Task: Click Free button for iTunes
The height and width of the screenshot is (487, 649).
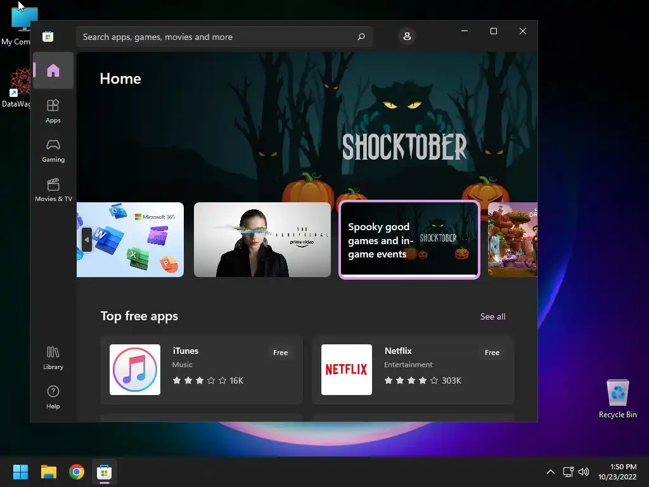Action: 280,353
